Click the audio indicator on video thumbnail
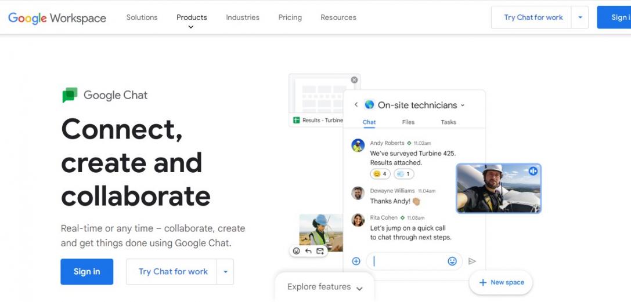Viewport: 631px width, 302px height. (533, 171)
